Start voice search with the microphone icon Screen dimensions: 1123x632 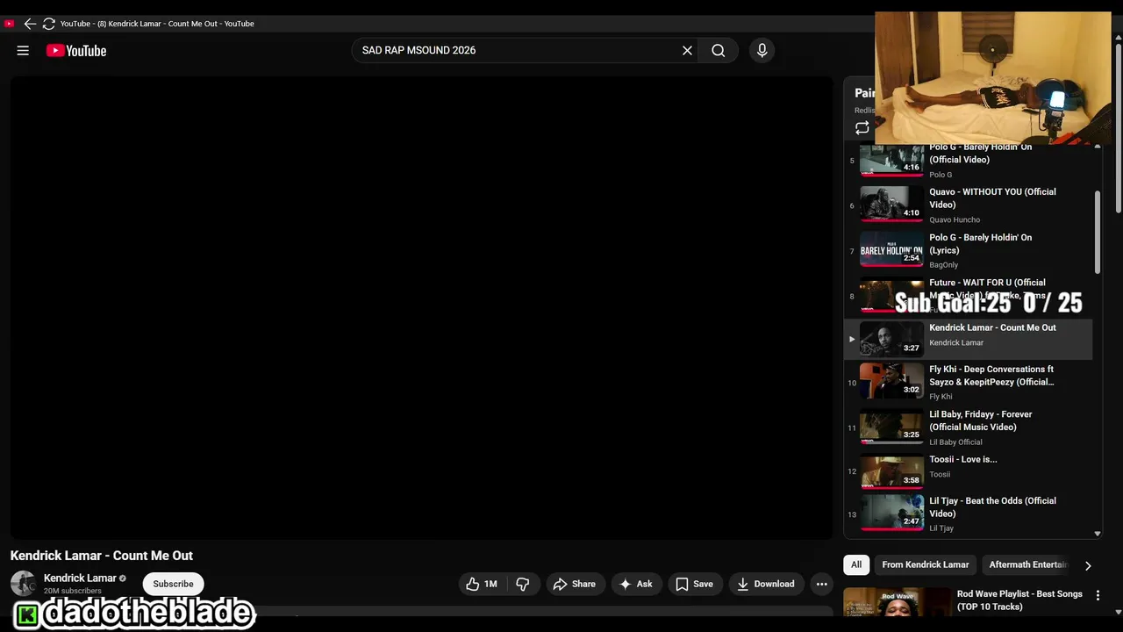(x=762, y=51)
